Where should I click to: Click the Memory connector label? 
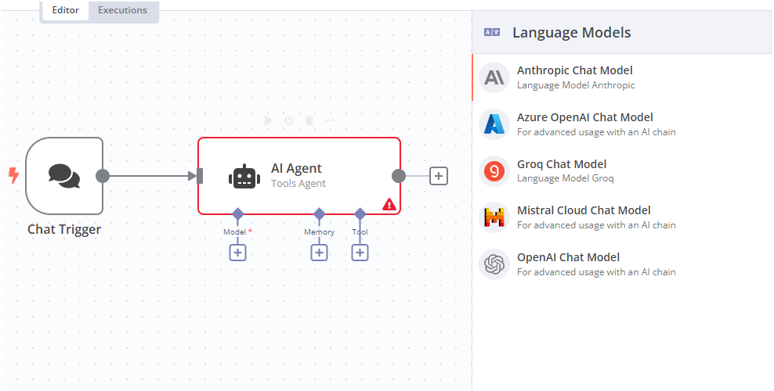tap(320, 232)
